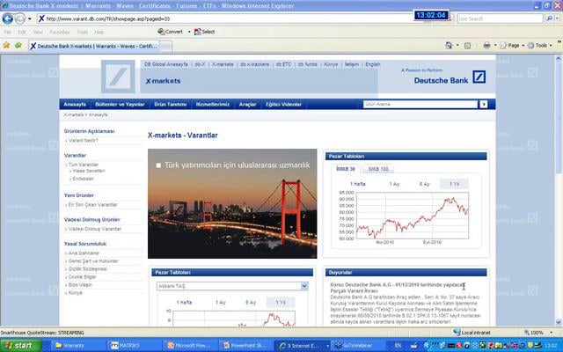This screenshot has height=352, width=563.
Task: Click the Convert toolbar button
Action: 171,32
